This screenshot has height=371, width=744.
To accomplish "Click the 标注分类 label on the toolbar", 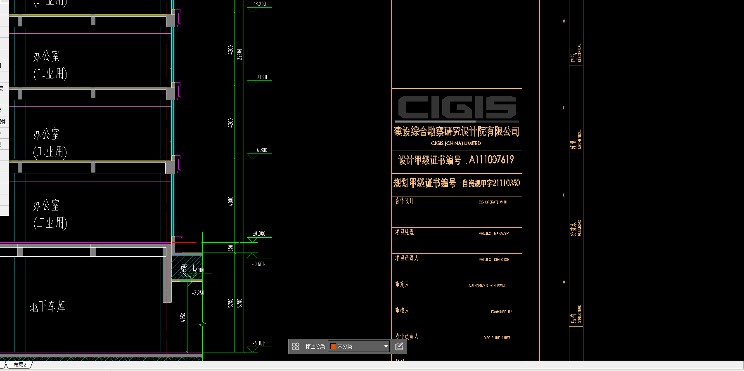I will pyautogui.click(x=315, y=346).
